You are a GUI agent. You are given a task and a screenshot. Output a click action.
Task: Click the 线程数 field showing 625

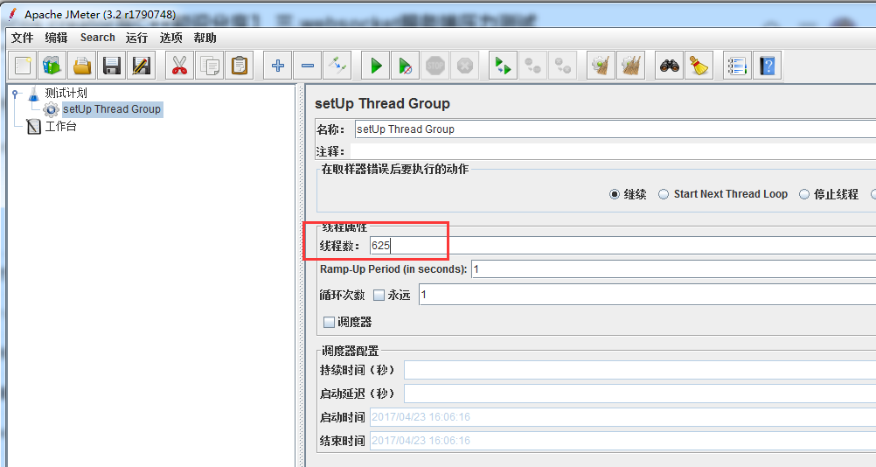[623, 245]
